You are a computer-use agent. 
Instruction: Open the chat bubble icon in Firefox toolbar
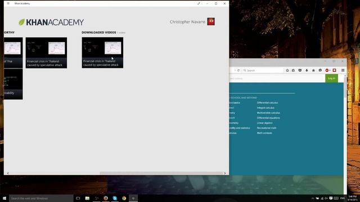[x=320, y=70]
